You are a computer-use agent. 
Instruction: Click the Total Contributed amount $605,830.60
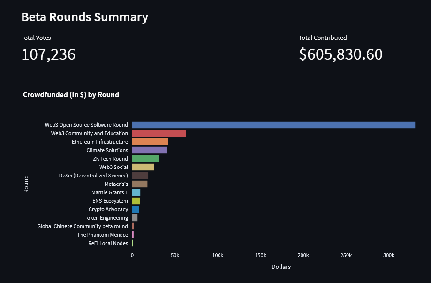(x=340, y=54)
